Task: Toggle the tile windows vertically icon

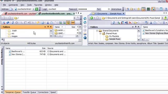Action: pos(161,9)
